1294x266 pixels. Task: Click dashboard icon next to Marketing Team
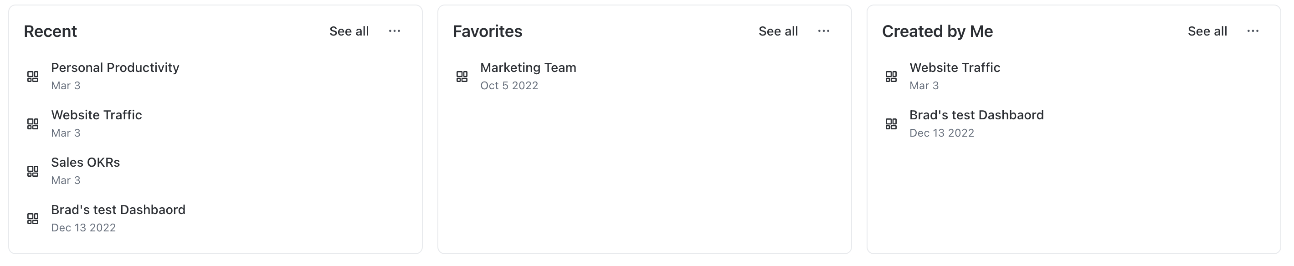(462, 76)
